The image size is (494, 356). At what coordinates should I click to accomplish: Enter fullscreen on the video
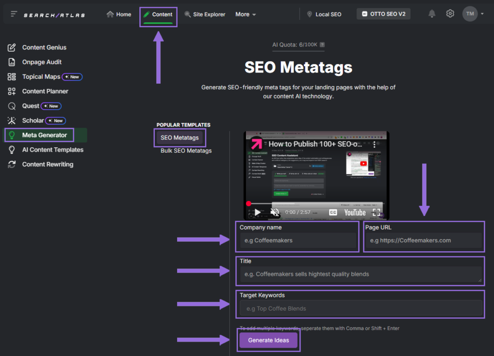pyautogui.click(x=376, y=212)
